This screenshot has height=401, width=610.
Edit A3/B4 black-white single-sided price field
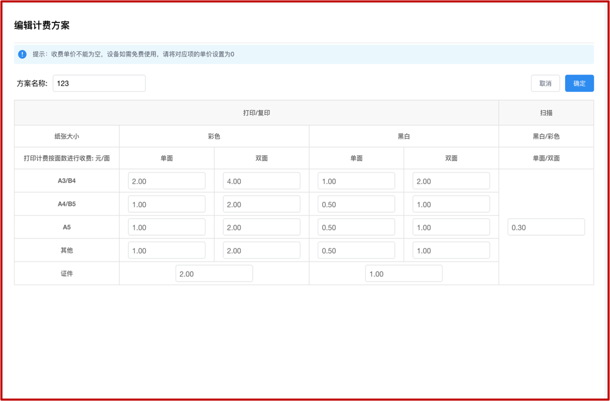(x=356, y=181)
